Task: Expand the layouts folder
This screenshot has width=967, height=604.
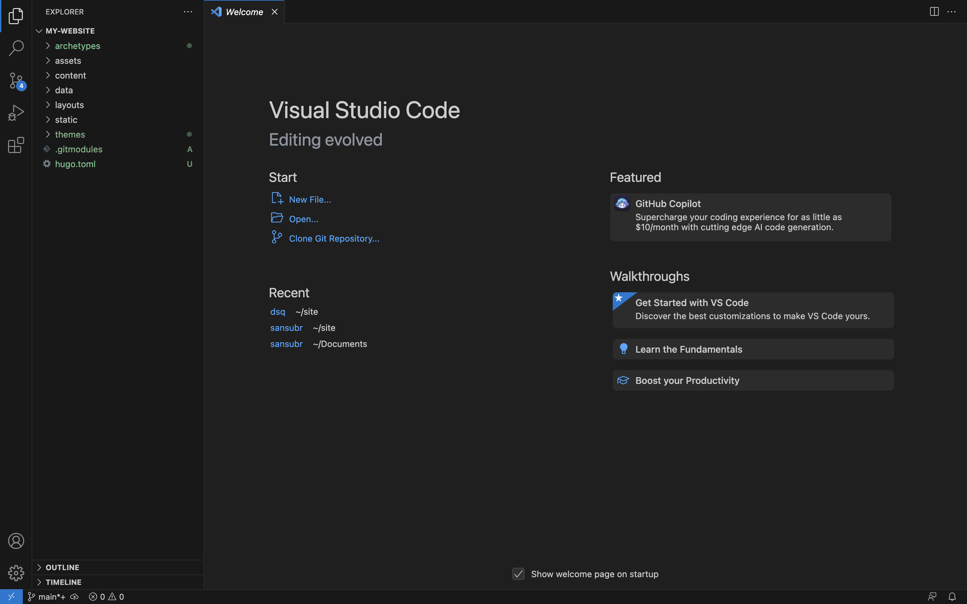Action: point(48,105)
